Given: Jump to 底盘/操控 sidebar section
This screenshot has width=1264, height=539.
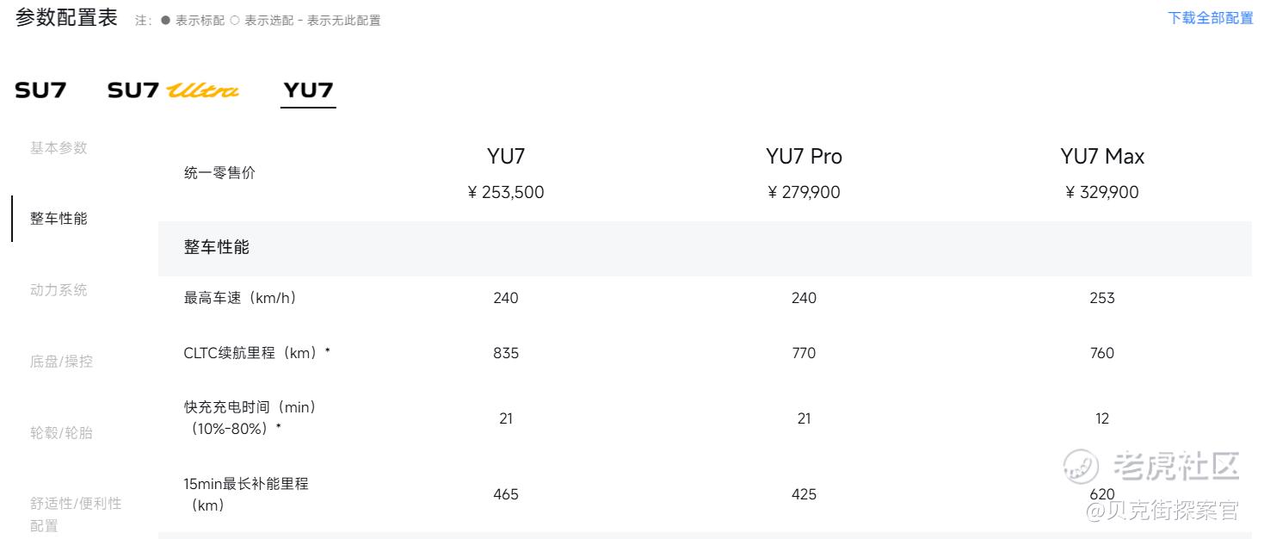Looking at the screenshot, I should [x=61, y=362].
